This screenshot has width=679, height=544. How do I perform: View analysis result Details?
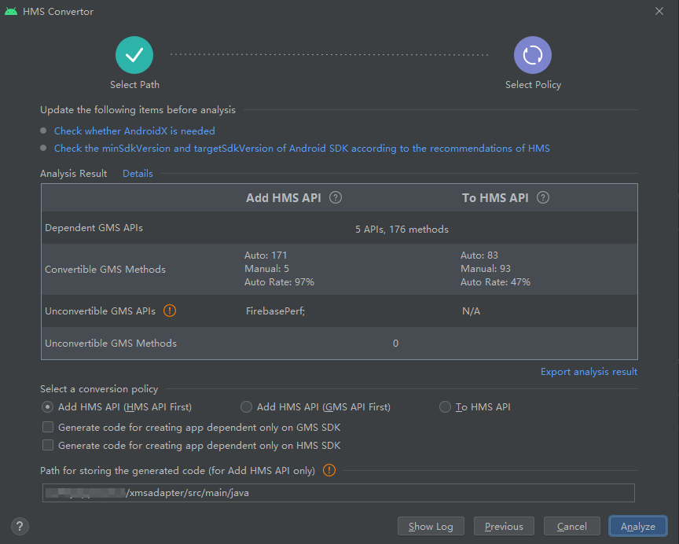(x=138, y=173)
